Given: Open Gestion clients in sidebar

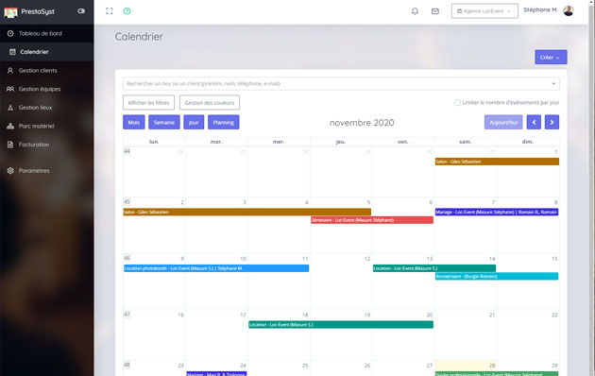Looking at the screenshot, I should coord(38,70).
